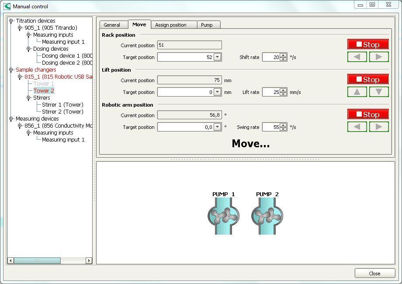
Task: Increase the Swing rate value
Action: (283, 125)
